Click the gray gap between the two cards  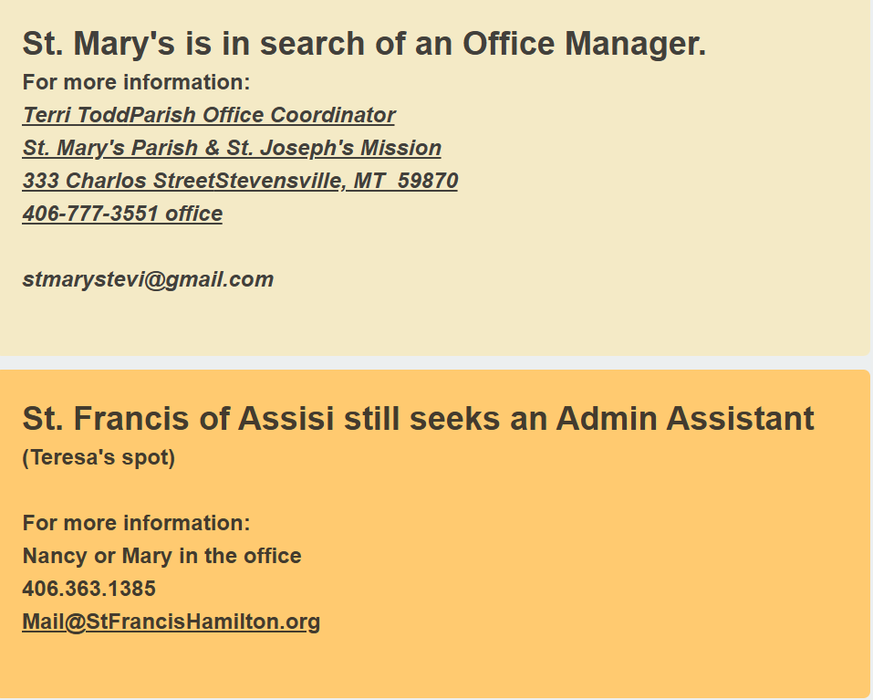pos(436,362)
